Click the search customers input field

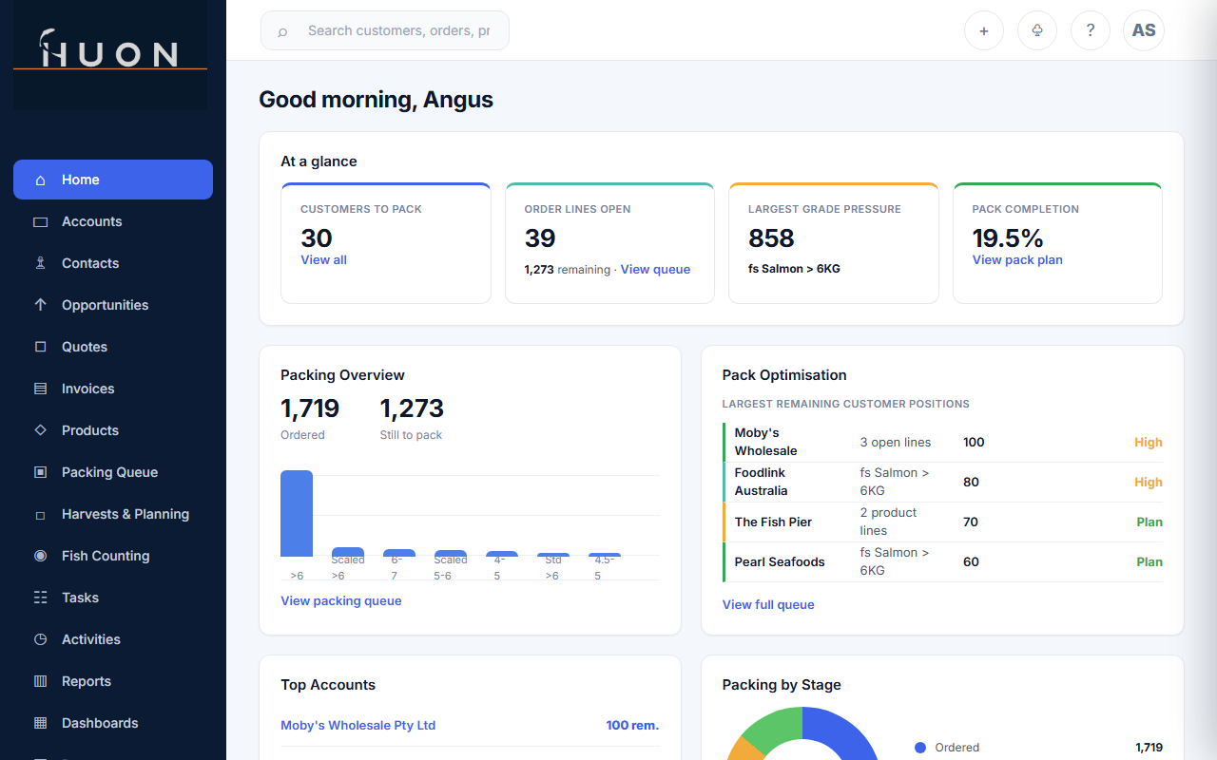pyautogui.click(x=385, y=30)
